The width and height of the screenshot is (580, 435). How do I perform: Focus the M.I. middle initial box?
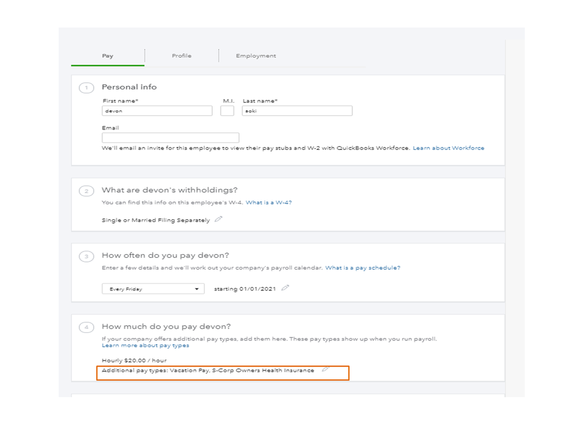pyautogui.click(x=227, y=111)
